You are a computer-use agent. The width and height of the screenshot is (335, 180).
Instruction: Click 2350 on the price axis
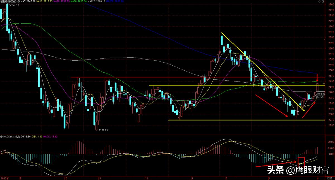pos(331,103)
